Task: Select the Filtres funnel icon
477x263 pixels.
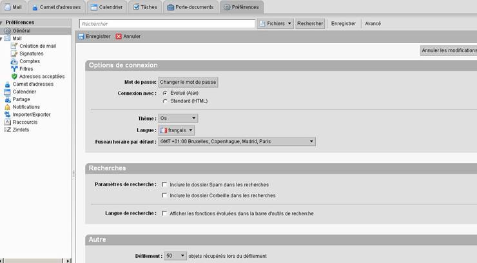Action: pos(14,69)
